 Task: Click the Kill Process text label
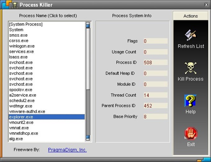(x=191, y=79)
